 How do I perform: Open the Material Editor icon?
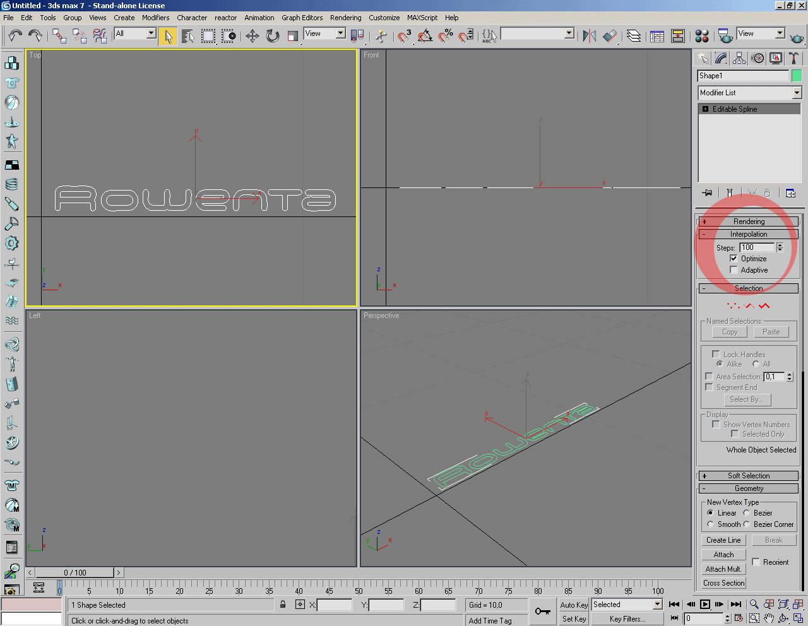point(701,36)
